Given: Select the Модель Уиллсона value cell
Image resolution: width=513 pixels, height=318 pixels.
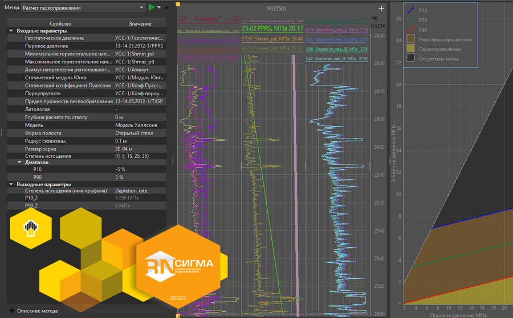Looking at the screenshot, I should (x=140, y=125).
